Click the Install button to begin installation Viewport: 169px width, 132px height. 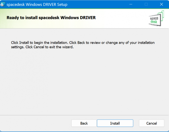(115, 123)
